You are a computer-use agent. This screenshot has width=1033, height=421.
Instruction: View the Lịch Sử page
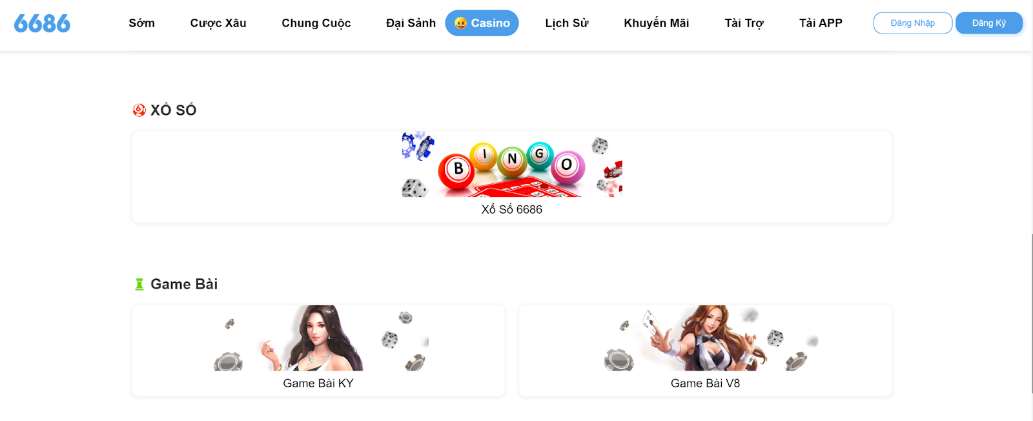[567, 23]
